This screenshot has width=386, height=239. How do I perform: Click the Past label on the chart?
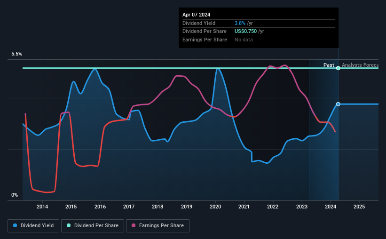point(329,65)
